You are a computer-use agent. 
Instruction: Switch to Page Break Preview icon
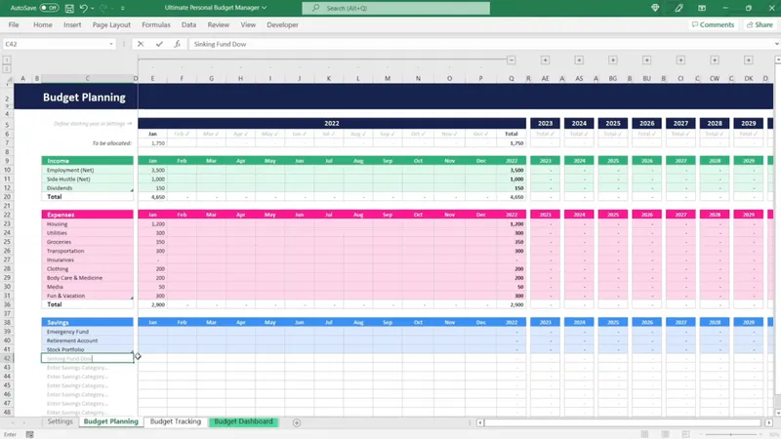click(x=685, y=434)
